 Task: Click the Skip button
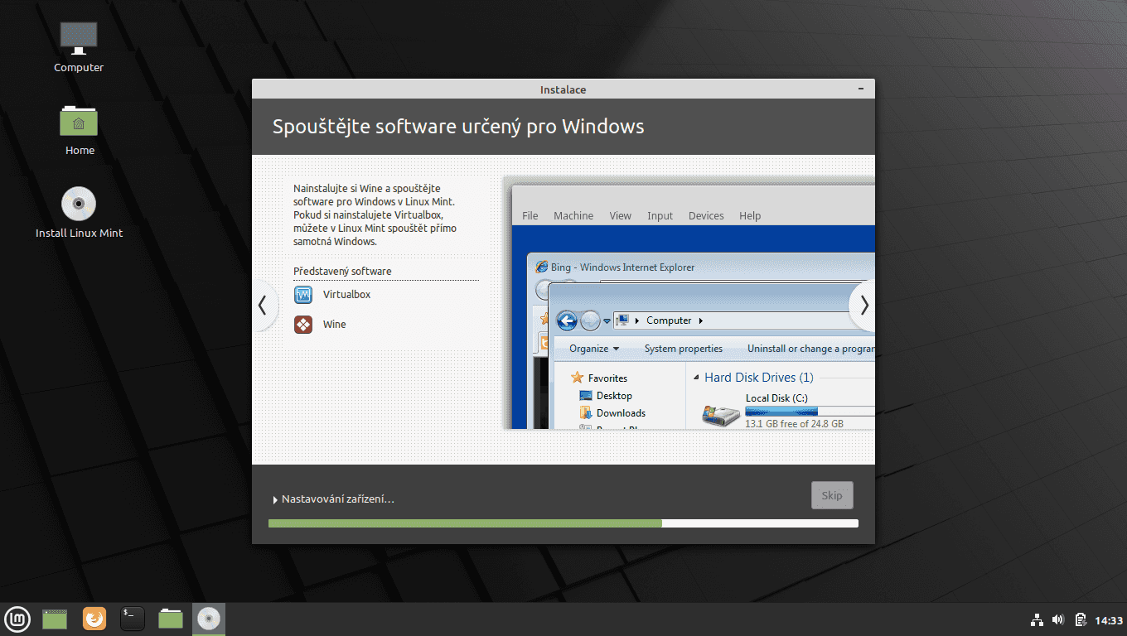click(x=831, y=494)
